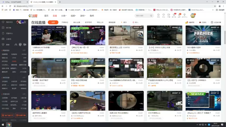Viewport: 226px width, 127px height.
Task: Open the user avatar in the header
Action: [193, 16]
